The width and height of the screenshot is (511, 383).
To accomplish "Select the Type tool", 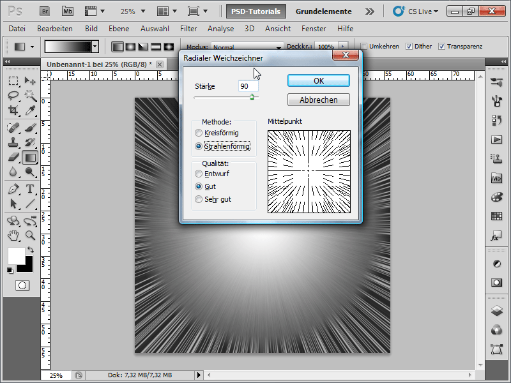I will pos(30,189).
